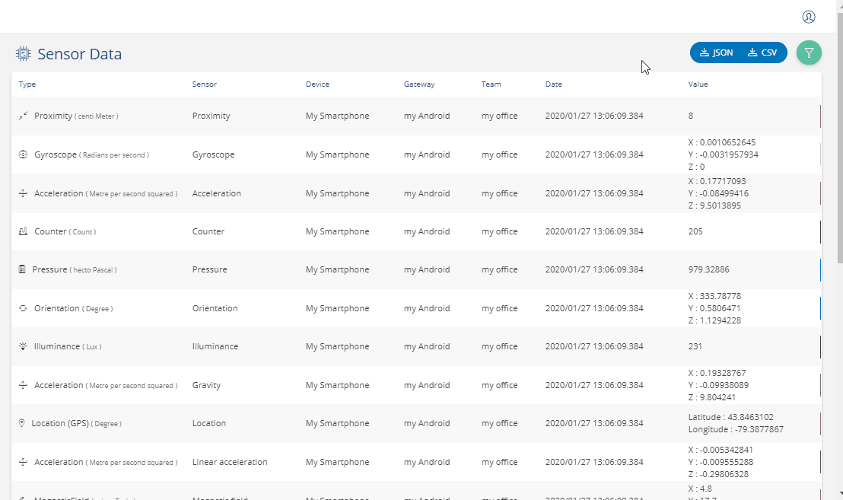Click the Gyroscope row type icon

(23, 154)
